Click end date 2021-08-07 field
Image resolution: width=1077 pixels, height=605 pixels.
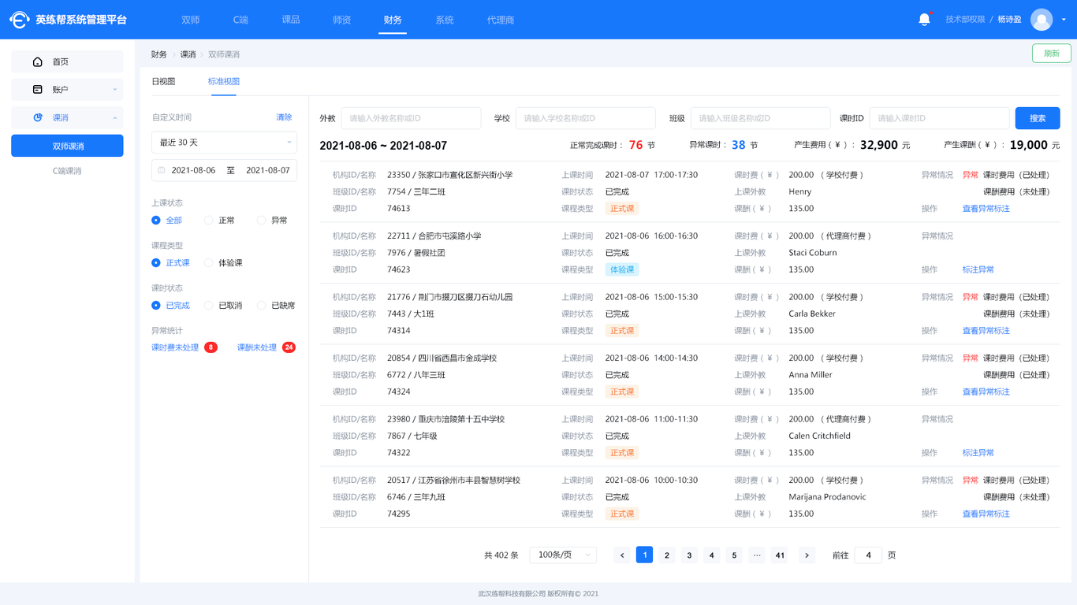point(268,170)
